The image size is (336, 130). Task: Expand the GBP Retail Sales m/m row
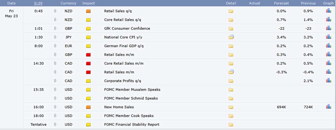pyautogui.click(x=168, y=55)
